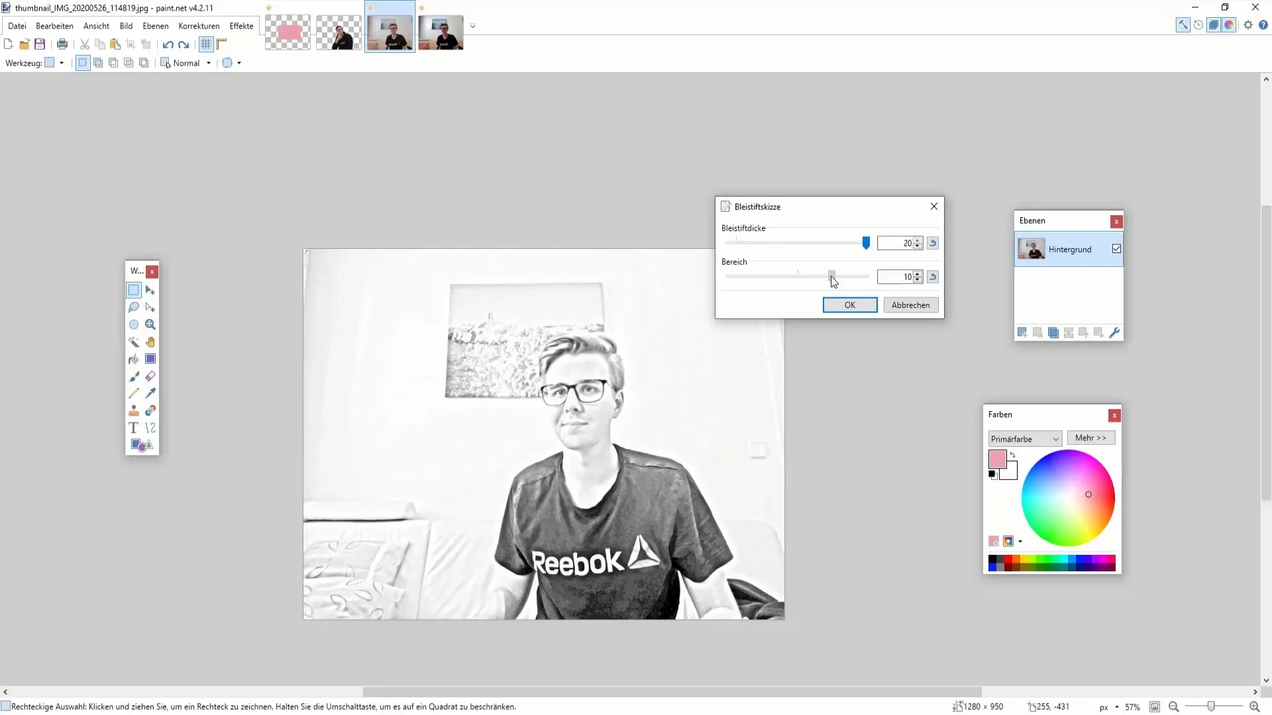Image resolution: width=1272 pixels, height=715 pixels.
Task: Select the Color Picker eyedropper tool
Action: coord(150,393)
